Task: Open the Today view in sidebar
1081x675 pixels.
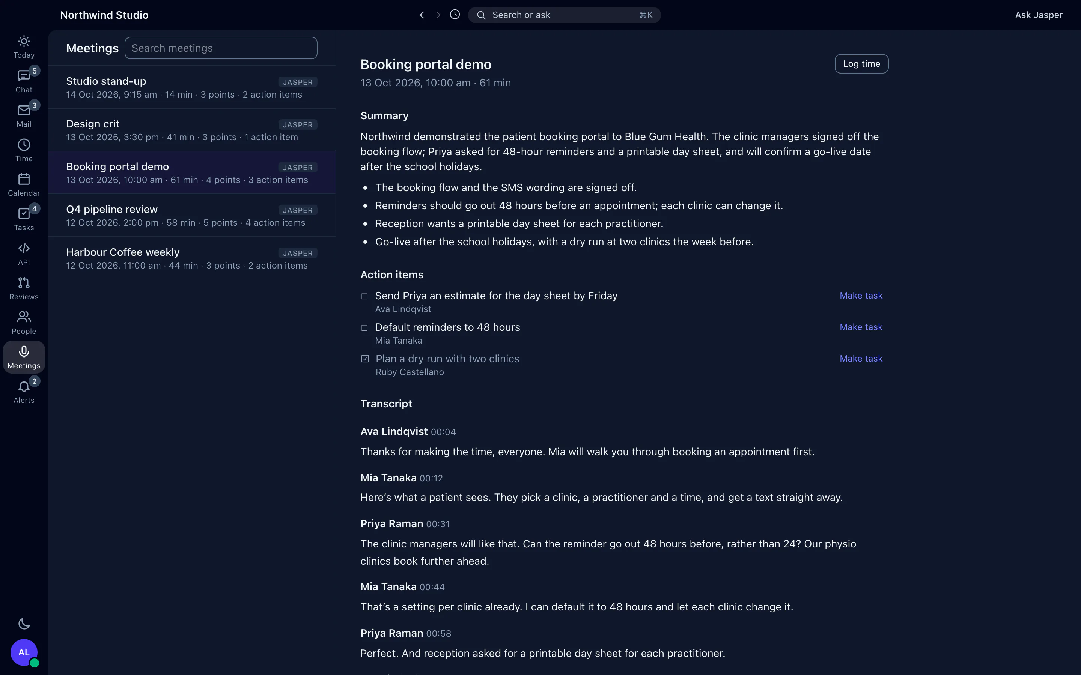Action: (x=24, y=47)
